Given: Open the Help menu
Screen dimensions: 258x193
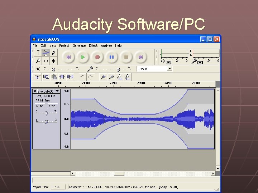Looking at the screenshot, I should [x=118, y=46].
